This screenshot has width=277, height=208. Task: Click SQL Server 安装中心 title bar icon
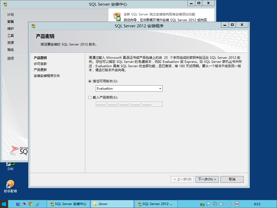(5, 4)
